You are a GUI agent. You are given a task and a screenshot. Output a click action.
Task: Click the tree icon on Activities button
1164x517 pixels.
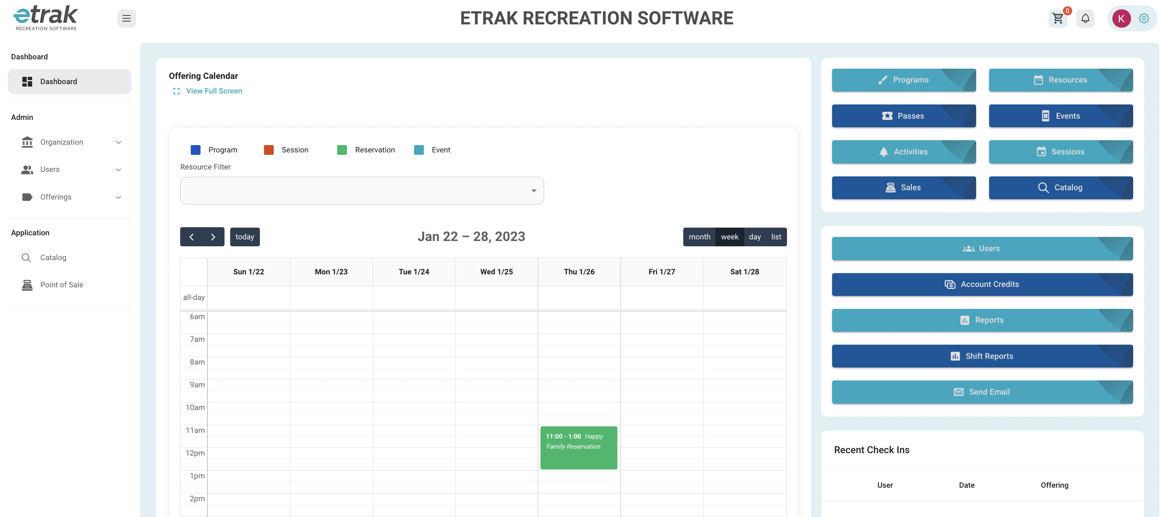(883, 152)
